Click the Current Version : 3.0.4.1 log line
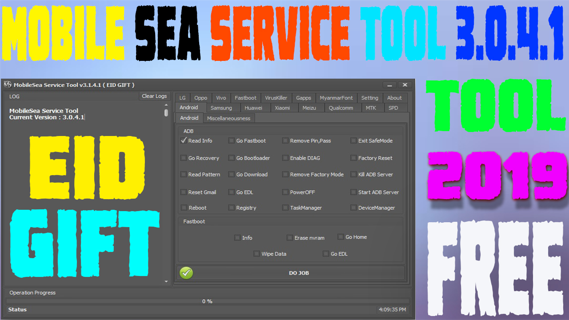The width and height of the screenshot is (569, 320). tap(47, 117)
